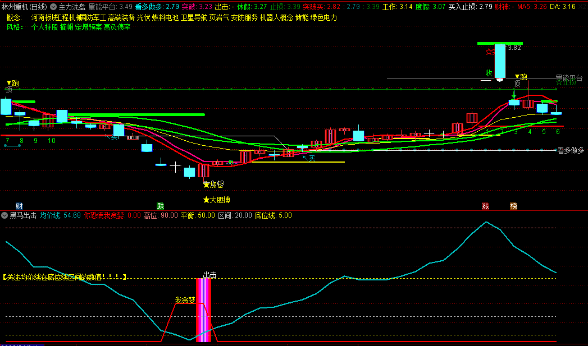The height and width of the screenshot is (346, 588).
Task: Click the 风格: row label
Action: click(x=15, y=27)
